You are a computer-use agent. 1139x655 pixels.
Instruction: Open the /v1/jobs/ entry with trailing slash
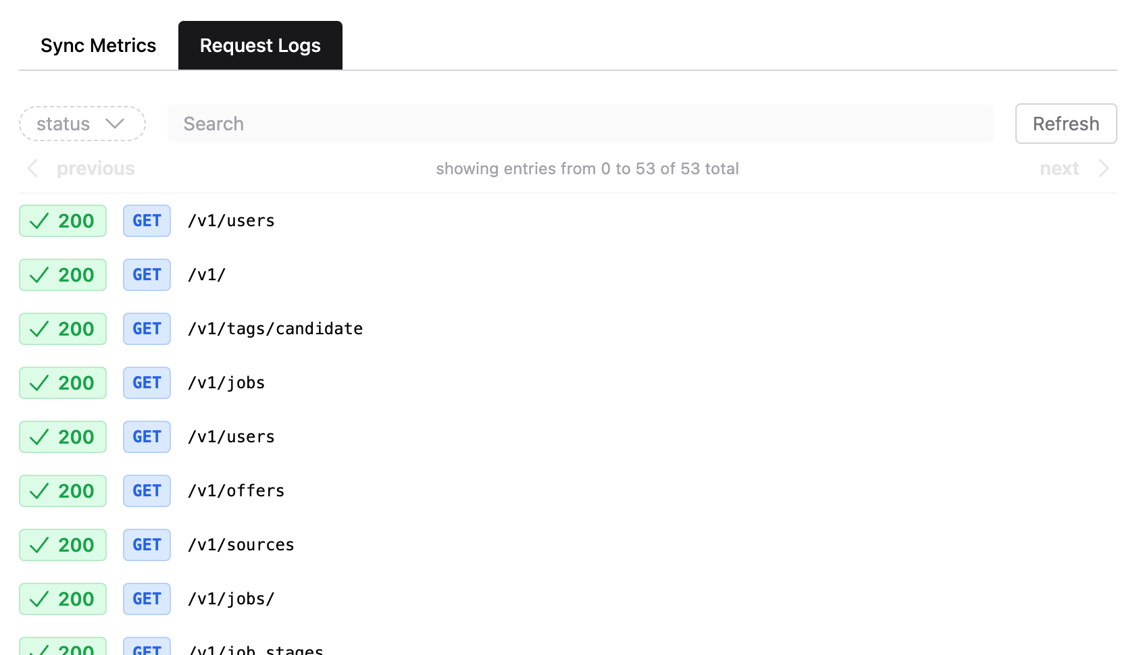pyautogui.click(x=568, y=599)
